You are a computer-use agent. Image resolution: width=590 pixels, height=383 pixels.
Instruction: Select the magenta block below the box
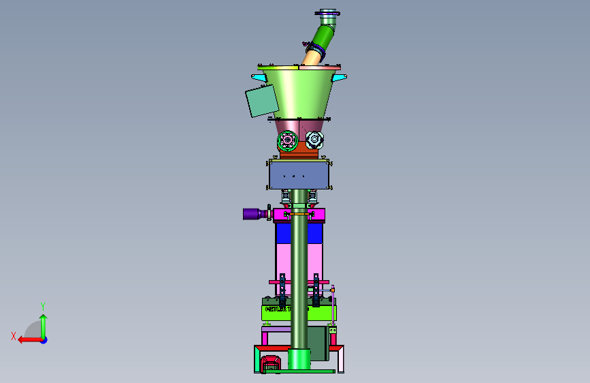[282, 215]
